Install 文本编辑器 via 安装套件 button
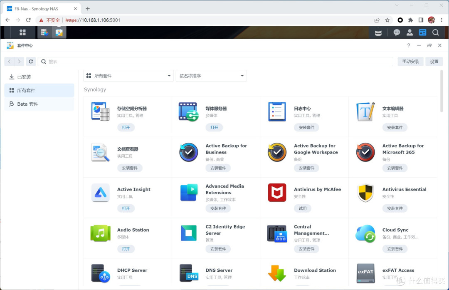 pos(395,127)
